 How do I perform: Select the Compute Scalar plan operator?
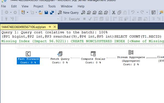pos(93,58)
